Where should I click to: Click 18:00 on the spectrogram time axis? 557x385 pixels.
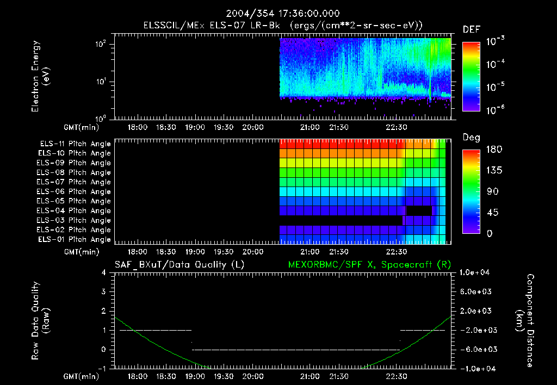138,127
